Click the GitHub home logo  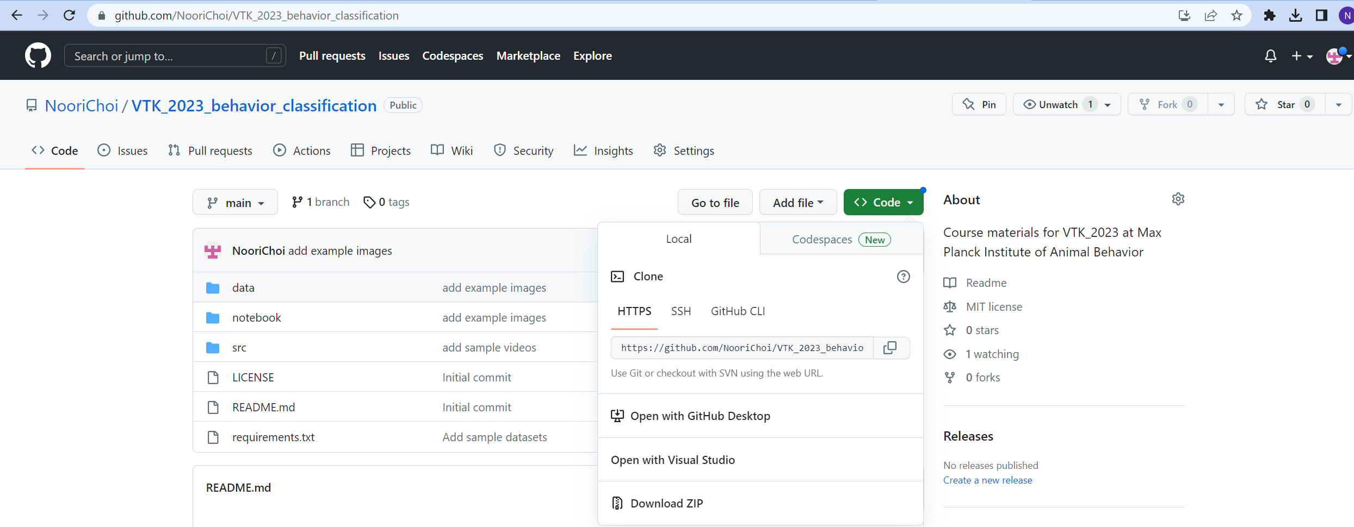pyautogui.click(x=38, y=55)
